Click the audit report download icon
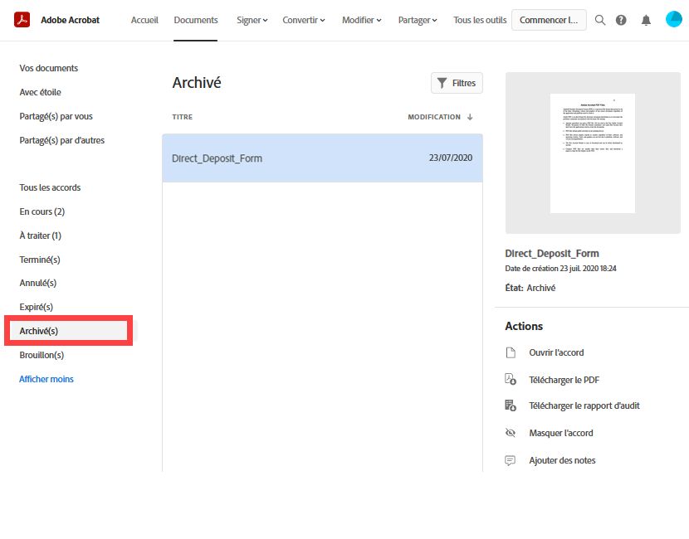 tap(511, 405)
